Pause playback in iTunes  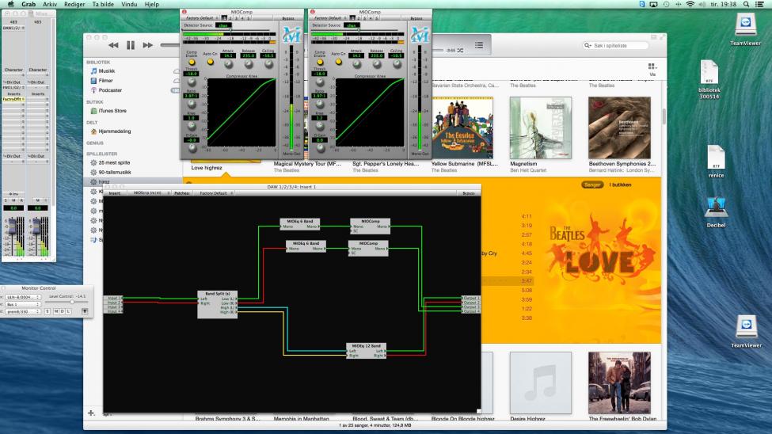coord(131,45)
